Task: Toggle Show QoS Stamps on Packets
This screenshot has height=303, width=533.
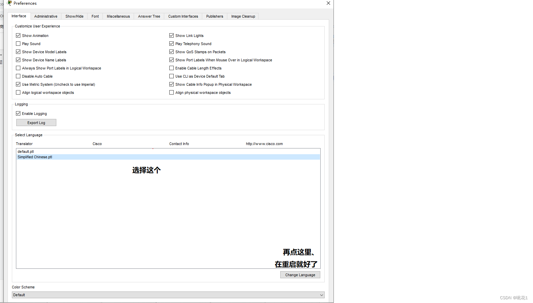Action: 172,52
